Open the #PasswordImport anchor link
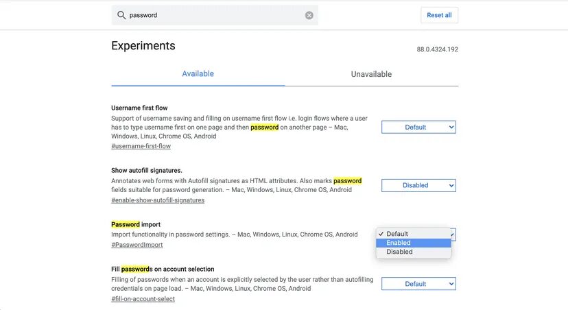The height and width of the screenshot is (310, 568). [x=137, y=245]
